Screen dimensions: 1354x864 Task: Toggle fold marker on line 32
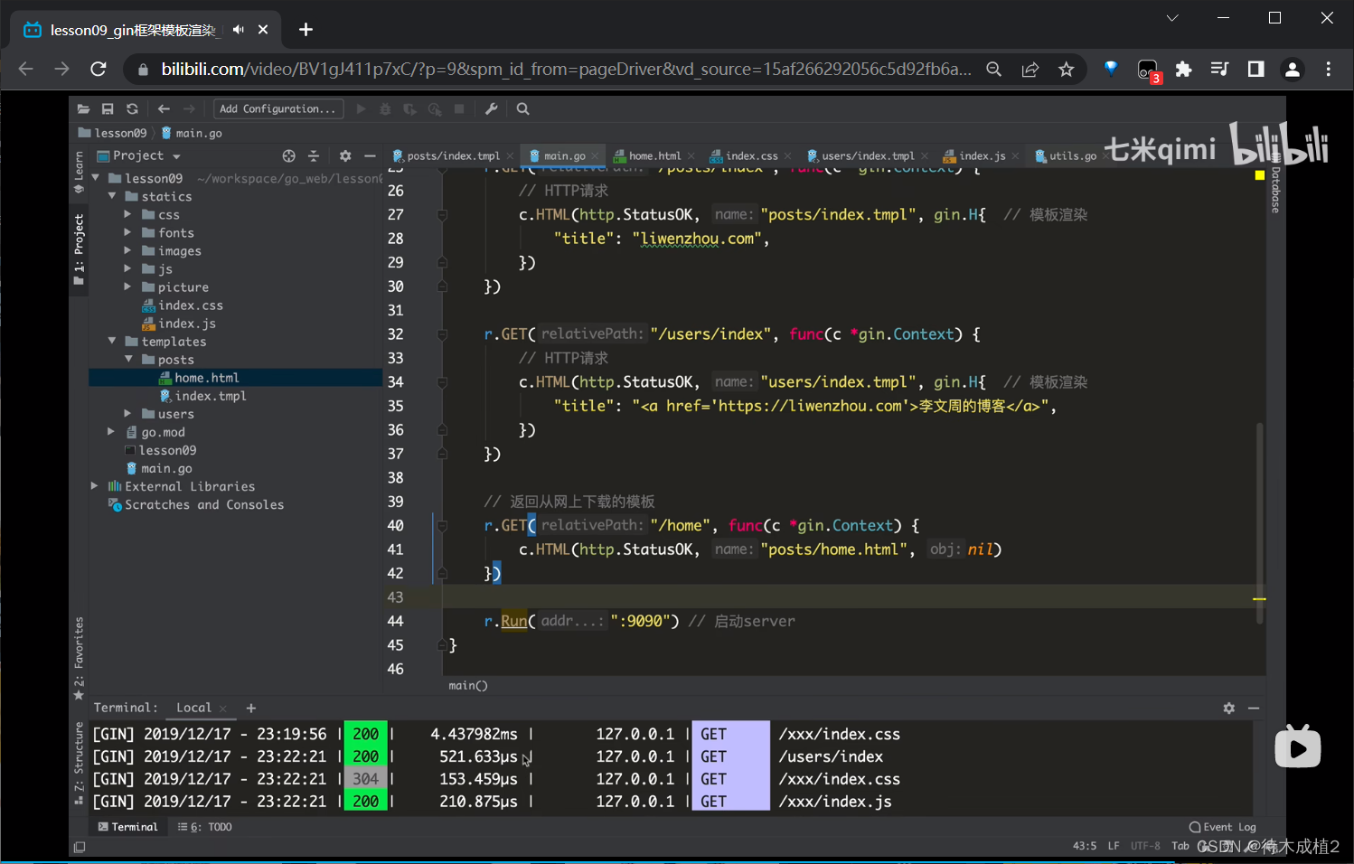tap(442, 334)
